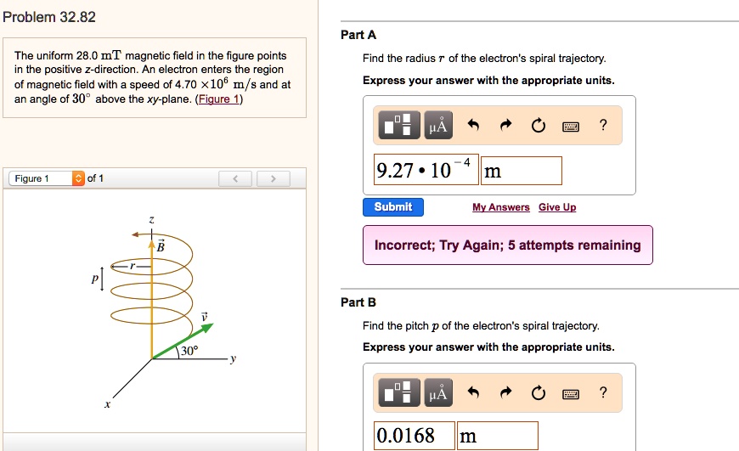Click the spiral trajectory figure image

[162, 311]
